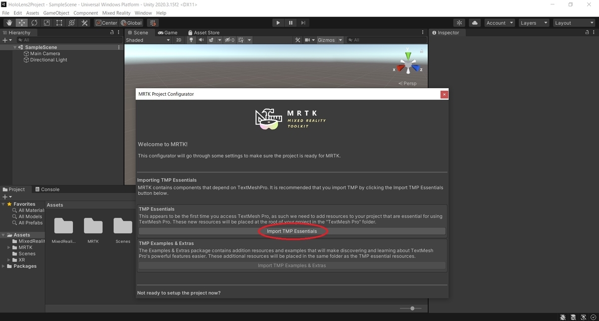Open Gizmos dropdown arrow
599x321 pixels.
(x=340, y=40)
